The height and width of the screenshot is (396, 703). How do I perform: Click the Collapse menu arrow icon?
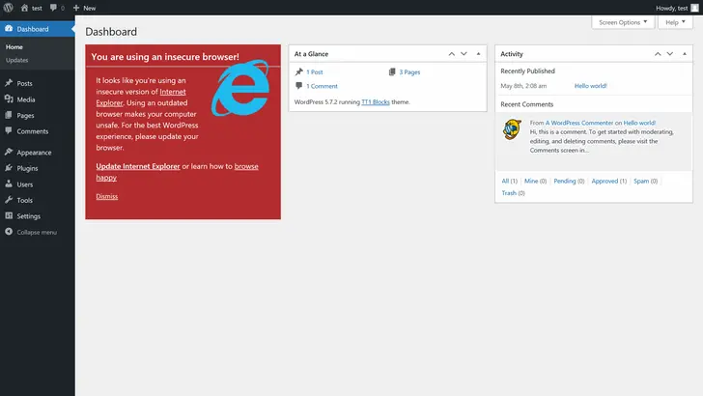tap(9, 232)
